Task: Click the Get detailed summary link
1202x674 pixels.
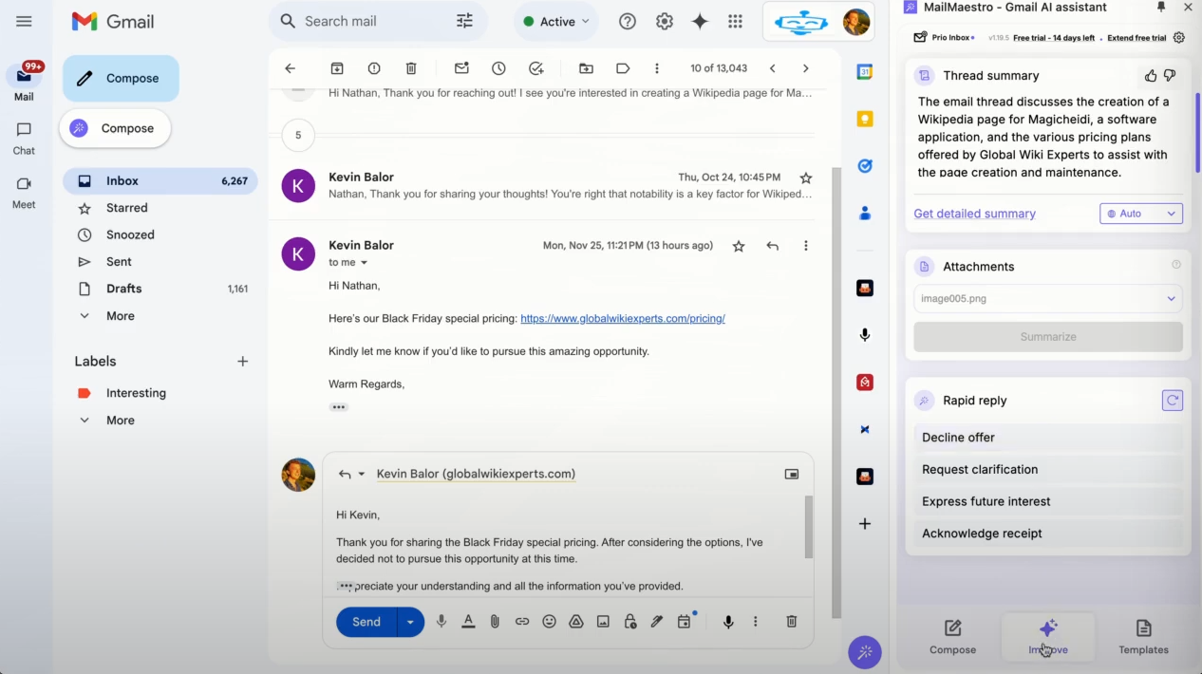Action: click(x=974, y=214)
